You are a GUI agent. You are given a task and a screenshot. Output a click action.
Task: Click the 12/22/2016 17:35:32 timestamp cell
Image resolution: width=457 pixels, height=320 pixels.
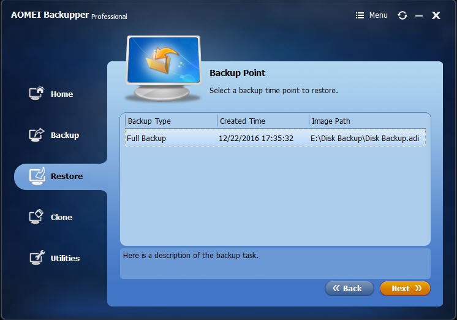(x=256, y=138)
